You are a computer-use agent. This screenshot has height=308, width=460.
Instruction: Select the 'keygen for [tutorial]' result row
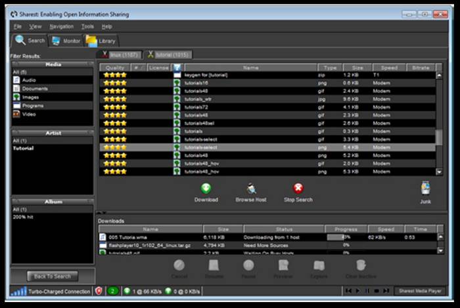pyautogui.click(x=267, y=75)
